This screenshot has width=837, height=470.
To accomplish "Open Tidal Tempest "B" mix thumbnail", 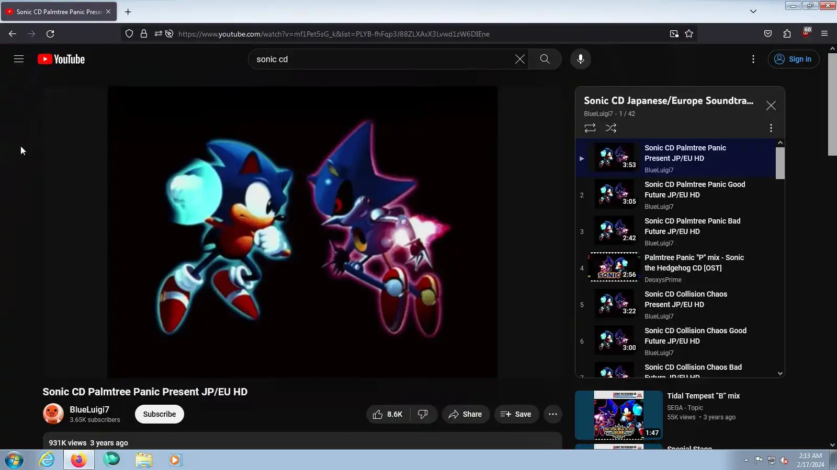I will pyautogui.click(x=618, y=415).
